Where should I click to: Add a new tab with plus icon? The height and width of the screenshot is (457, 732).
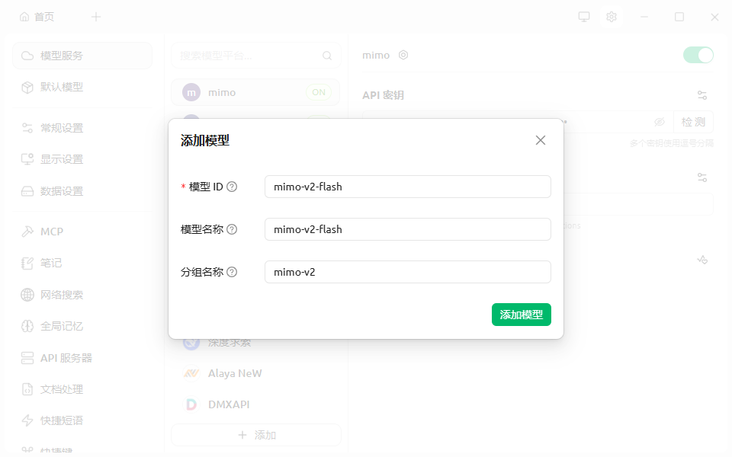coord(96,18)
